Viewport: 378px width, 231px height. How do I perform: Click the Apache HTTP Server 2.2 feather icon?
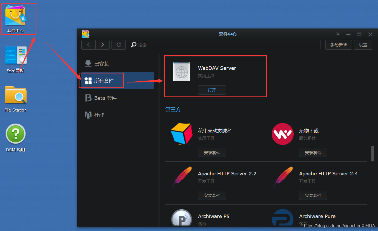(181, 177)
